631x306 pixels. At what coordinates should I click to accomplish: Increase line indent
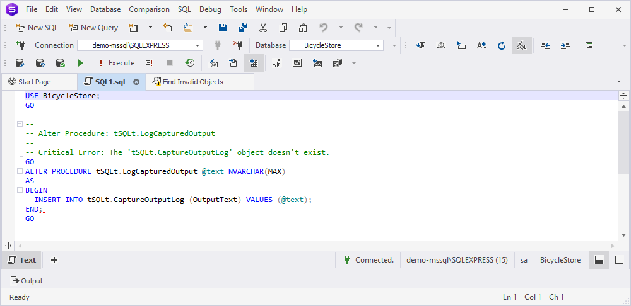click(x=565, y=45)
